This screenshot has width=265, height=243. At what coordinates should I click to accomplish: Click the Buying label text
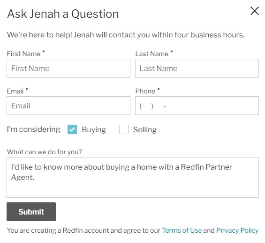pos(94,129)
